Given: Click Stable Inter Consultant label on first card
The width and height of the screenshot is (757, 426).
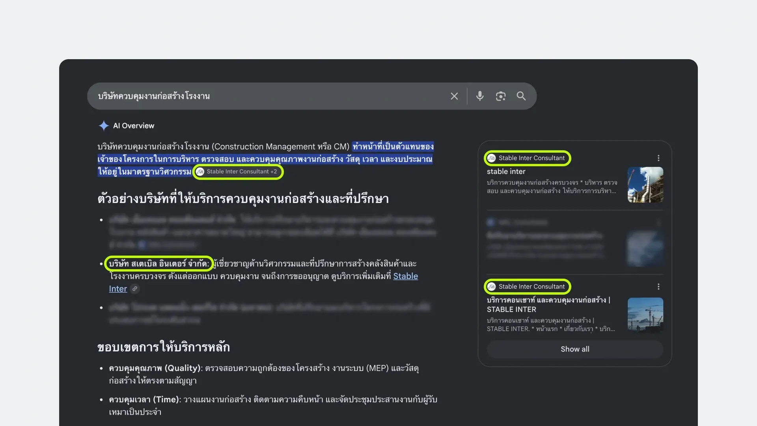Looking at the screenshot, I should tap(531, 158).
